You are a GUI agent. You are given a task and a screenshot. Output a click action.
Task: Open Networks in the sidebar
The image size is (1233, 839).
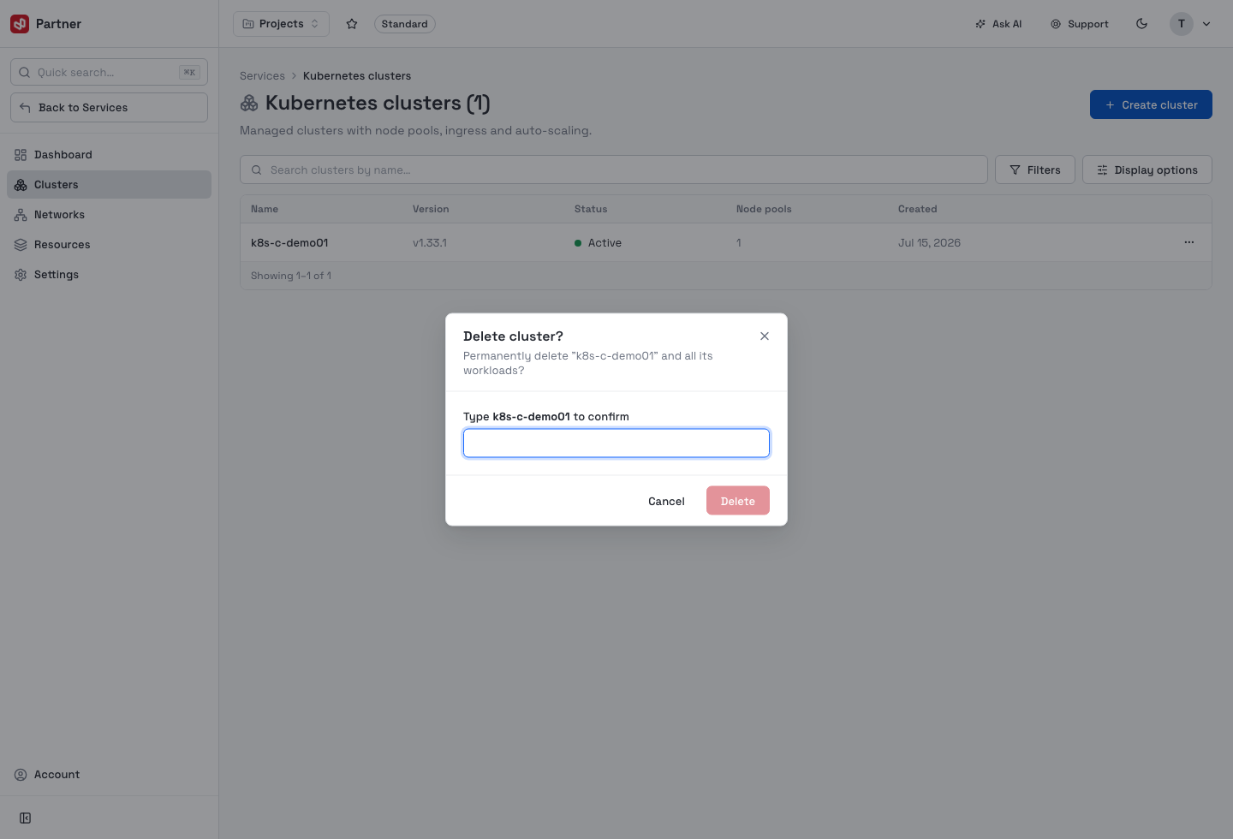[x=109, y=215]
